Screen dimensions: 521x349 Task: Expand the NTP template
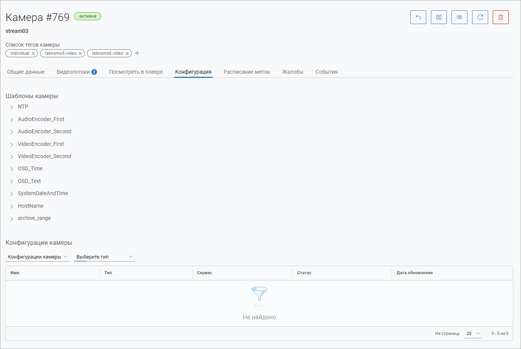coord(12,107)
